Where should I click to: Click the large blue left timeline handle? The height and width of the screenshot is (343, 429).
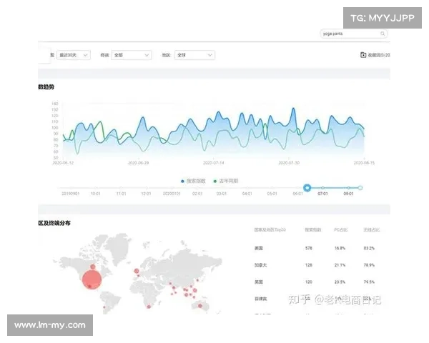(x=307, y=188)
